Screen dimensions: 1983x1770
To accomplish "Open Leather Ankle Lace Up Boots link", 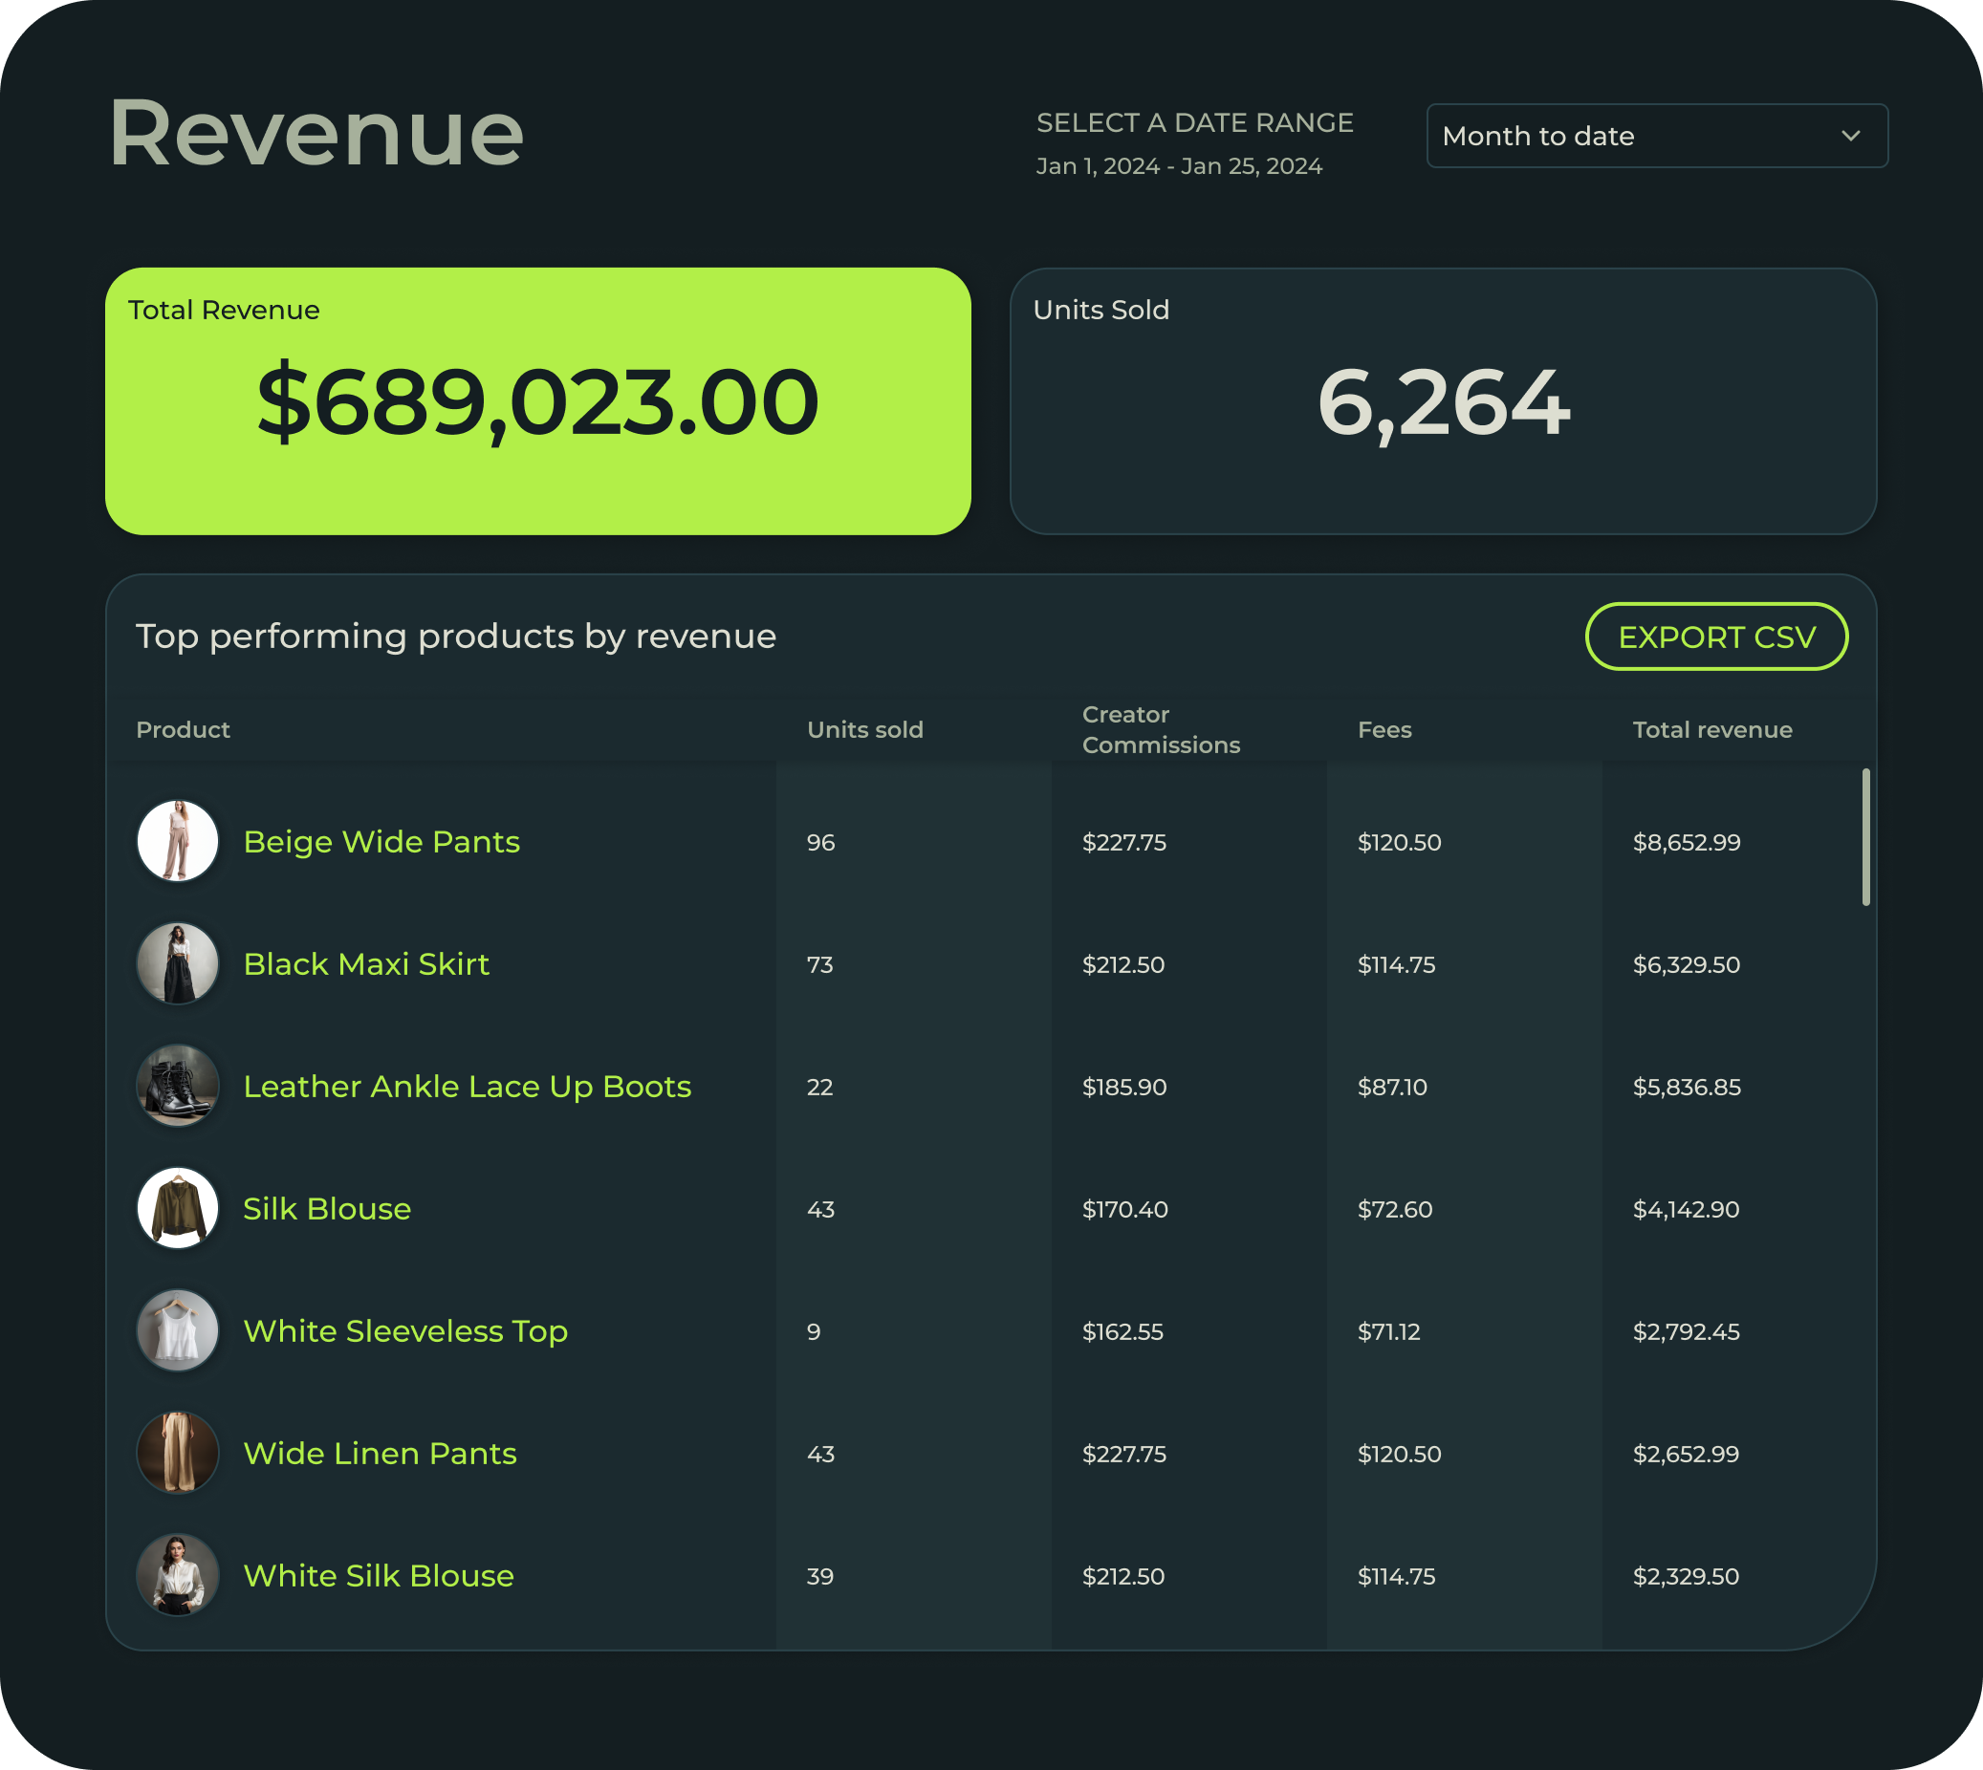I will pos(467,1087).
